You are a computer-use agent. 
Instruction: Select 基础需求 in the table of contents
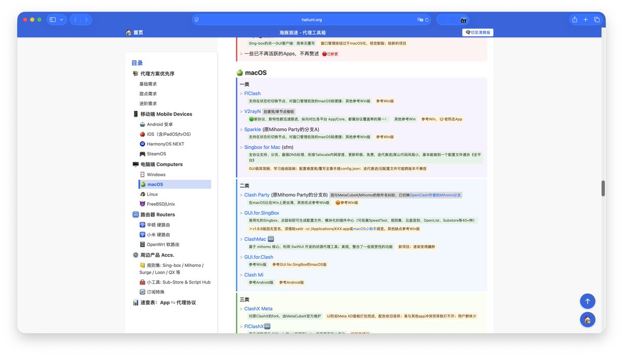click(x=148, y=84)
